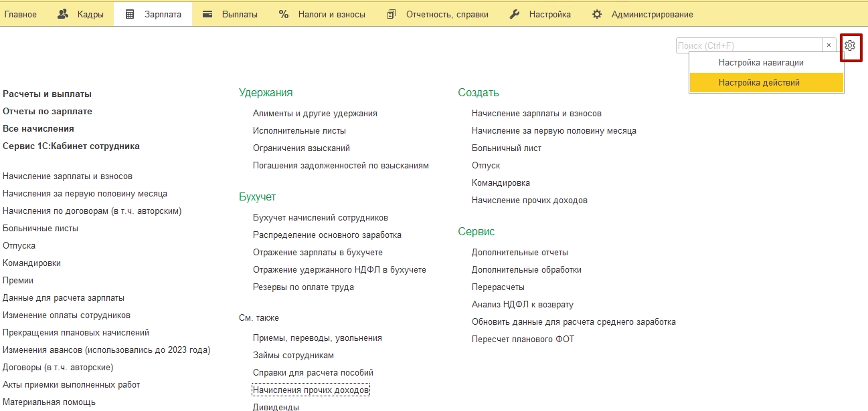Choose Настройка навигации from the menu
868x411 pixels.
click(761, 63)
